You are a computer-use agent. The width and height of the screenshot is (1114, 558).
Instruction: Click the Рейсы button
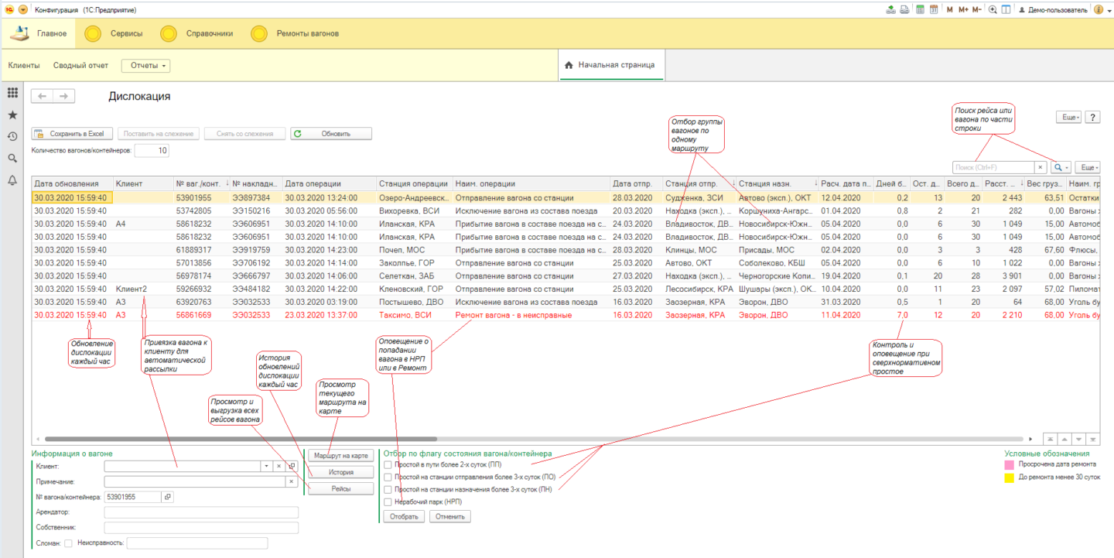click(341, 489)
